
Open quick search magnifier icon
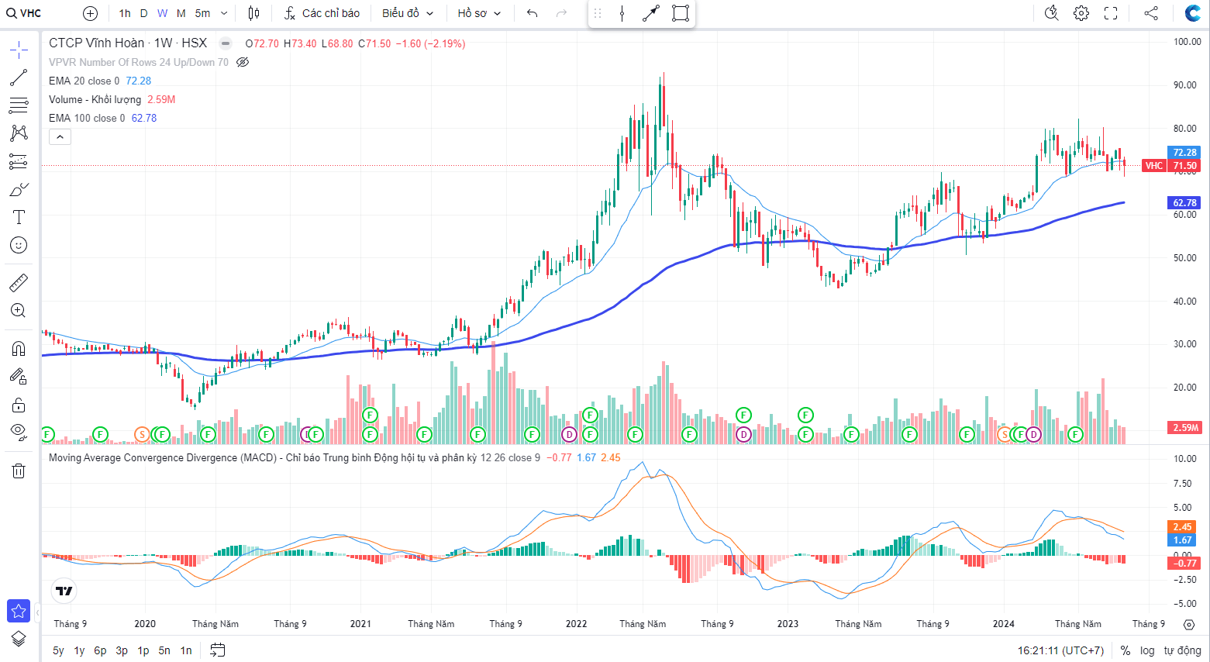[x=1051, y=13]
